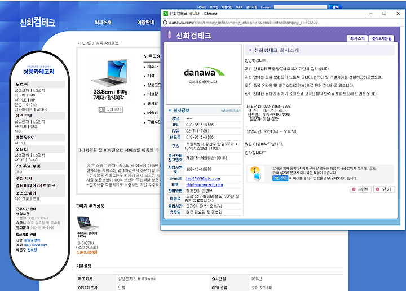Open the 태블릿PC category heading
Image resolution: width=406 pixels, height=291 pixels.
(25, 137)
